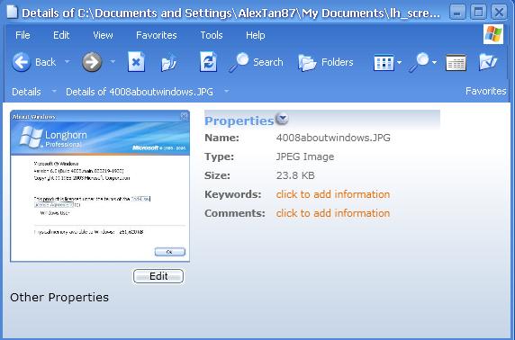Add Keywords via click to add information
The width and height of the screenshot is (515, 340).
pyautogui.click(x=333, y=194)
